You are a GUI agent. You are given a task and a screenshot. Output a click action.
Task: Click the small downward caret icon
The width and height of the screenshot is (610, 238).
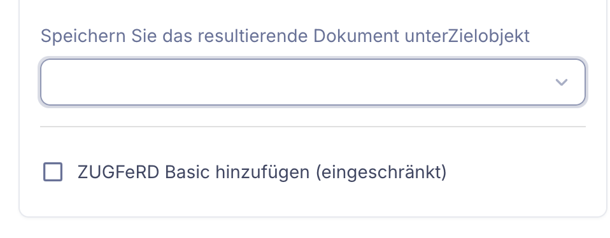pyautogui.click(x=562, y=82)
